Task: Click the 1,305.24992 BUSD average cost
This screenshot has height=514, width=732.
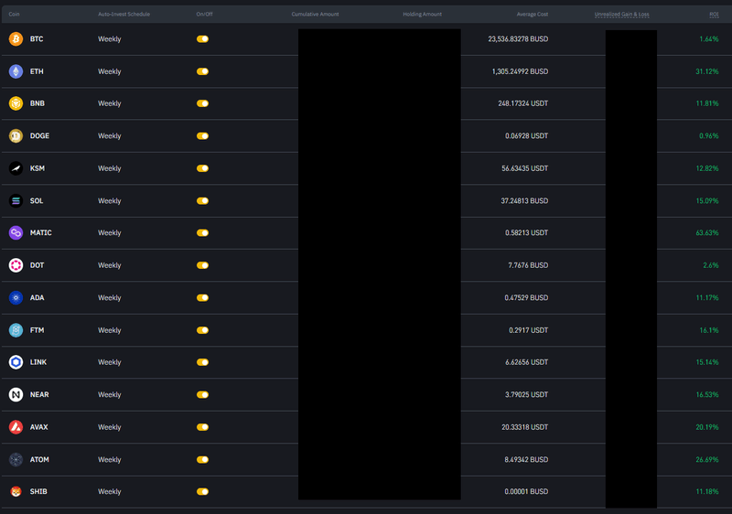Action: pyautogui.click(x=520, y=71)
